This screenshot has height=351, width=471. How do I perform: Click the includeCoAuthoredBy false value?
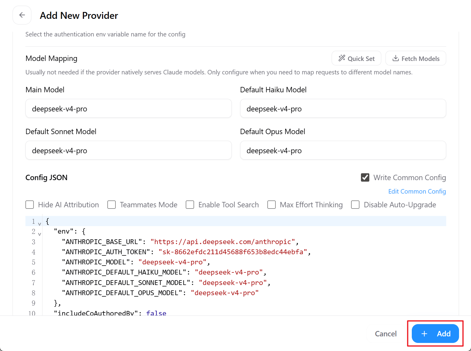point(156,313)
